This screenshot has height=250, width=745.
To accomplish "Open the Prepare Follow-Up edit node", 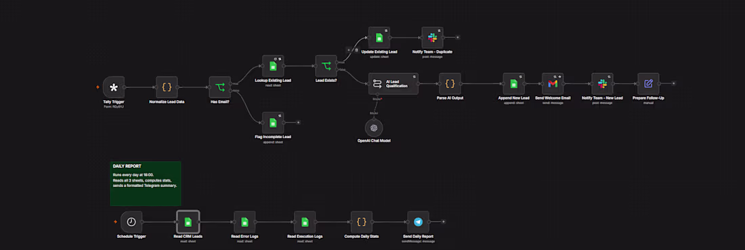I will click(649, 83).
